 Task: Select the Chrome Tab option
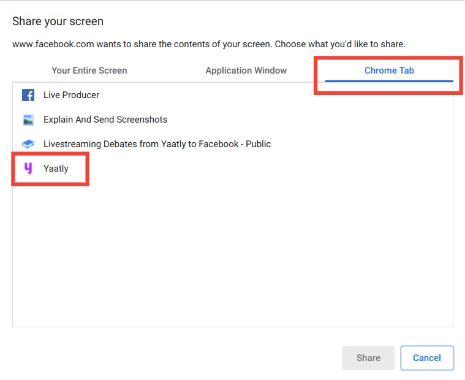(x=389, y=70)
